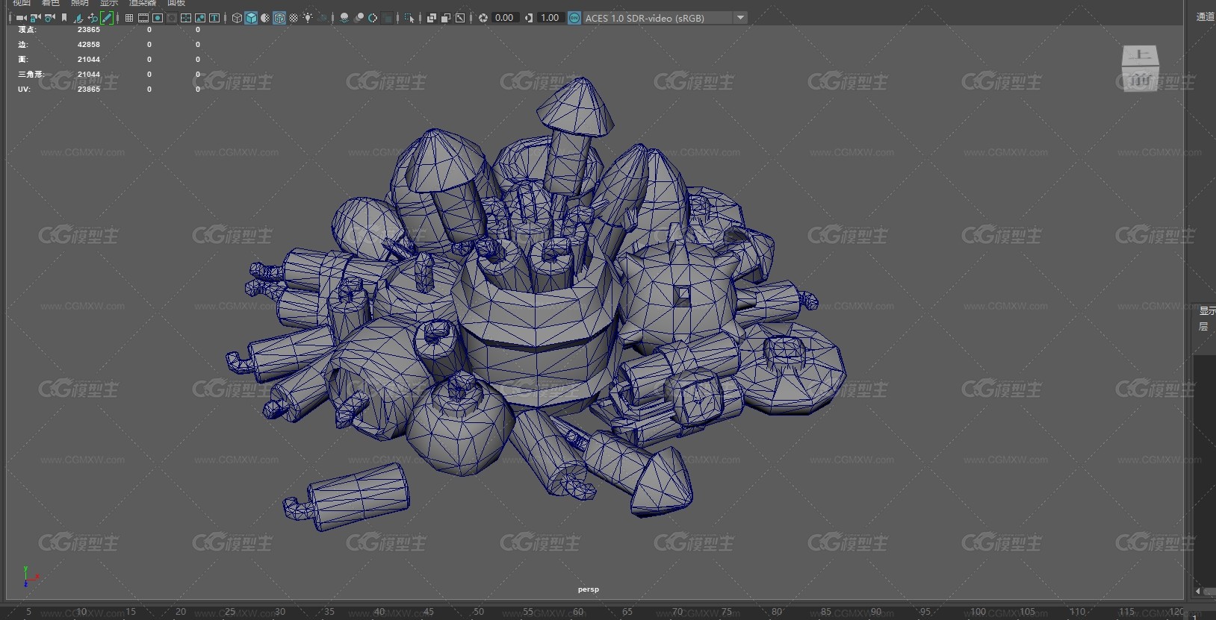Open the 渲染器 panel menu

coord(143,3)
